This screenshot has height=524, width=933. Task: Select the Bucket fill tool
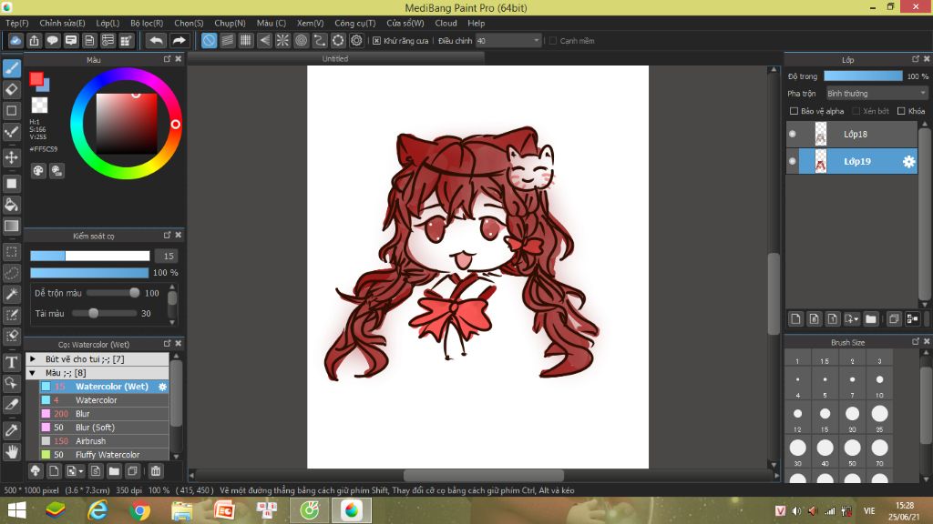click(11, 205)
